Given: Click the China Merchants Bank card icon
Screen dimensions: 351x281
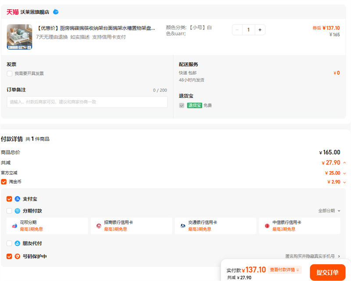Looking at the screenshot, I should click(x=99, y=226).
